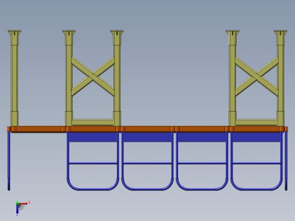295x221 pixels.
Task: Click the blue Z axis arrow of triad
Action: tap(17, 209)
